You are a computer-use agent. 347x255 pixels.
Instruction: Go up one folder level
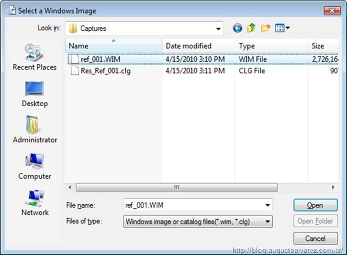[251, 28]
